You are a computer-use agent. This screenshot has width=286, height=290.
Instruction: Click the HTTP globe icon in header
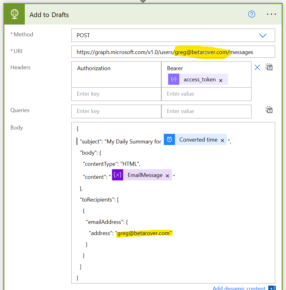point(14,14)
